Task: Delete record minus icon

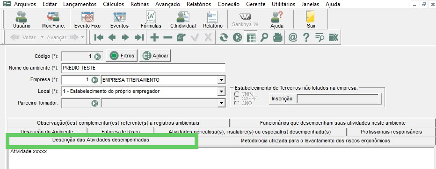Action: point(167,37)
